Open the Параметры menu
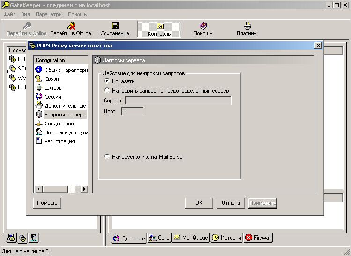Viewport: 351px width, 256px height. [49, 14]
